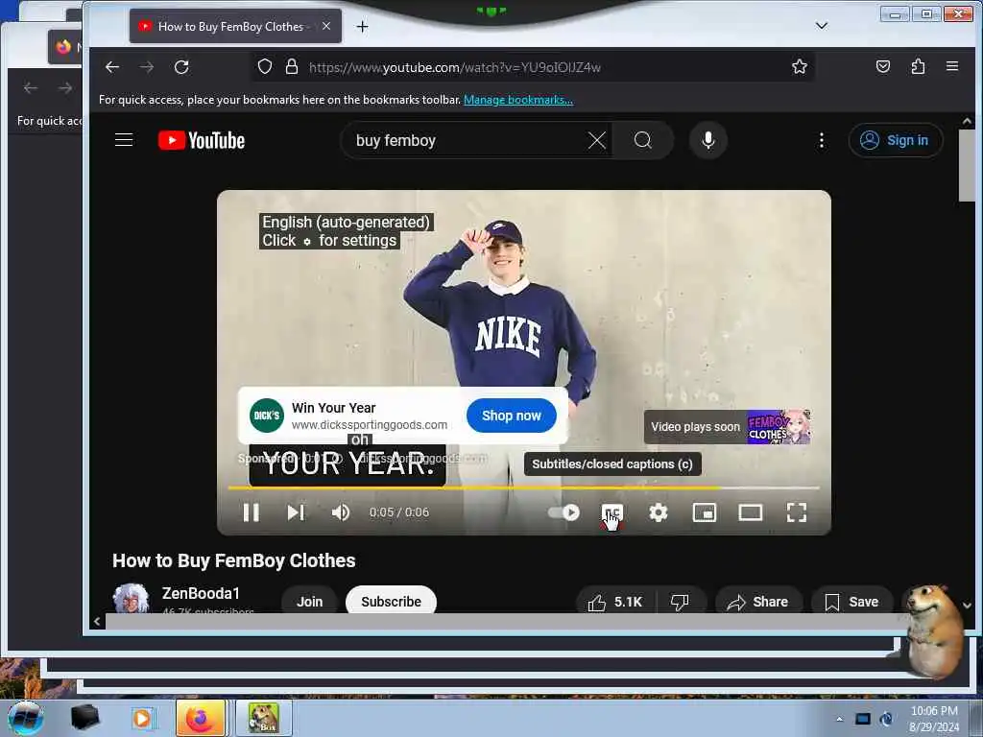
Task: Clear the search query with X
Action: point(597,140)
